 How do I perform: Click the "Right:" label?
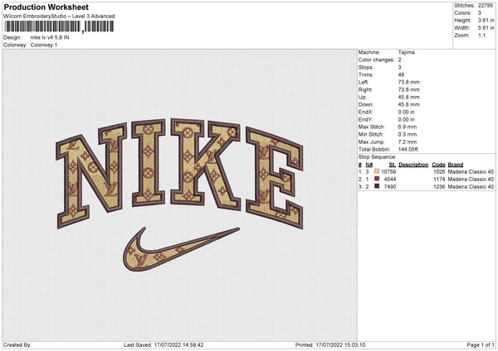click(365, 89)
